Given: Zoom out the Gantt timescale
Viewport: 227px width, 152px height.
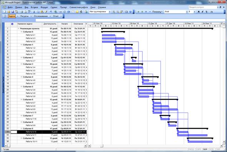Looking at the screenshot, I should 118,12.
